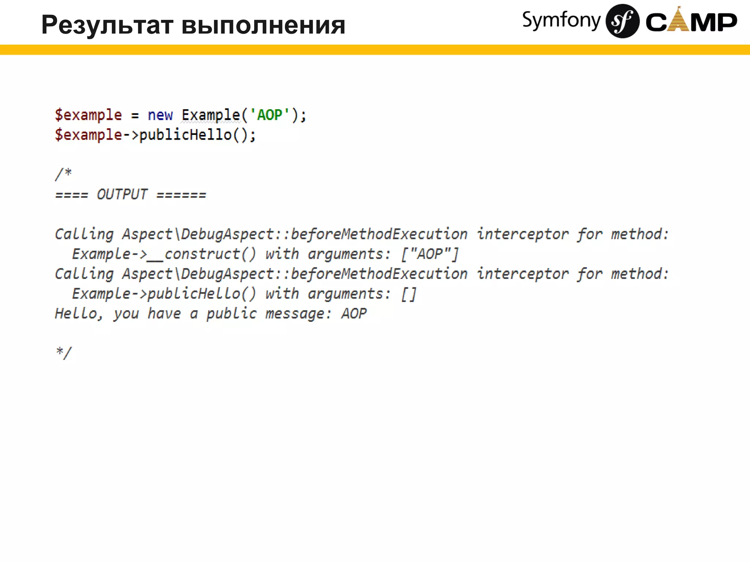The image size is (750, 563).
Task: Click 'Example->publicHello() with arguments: []' line
Action: pos(244,294)
